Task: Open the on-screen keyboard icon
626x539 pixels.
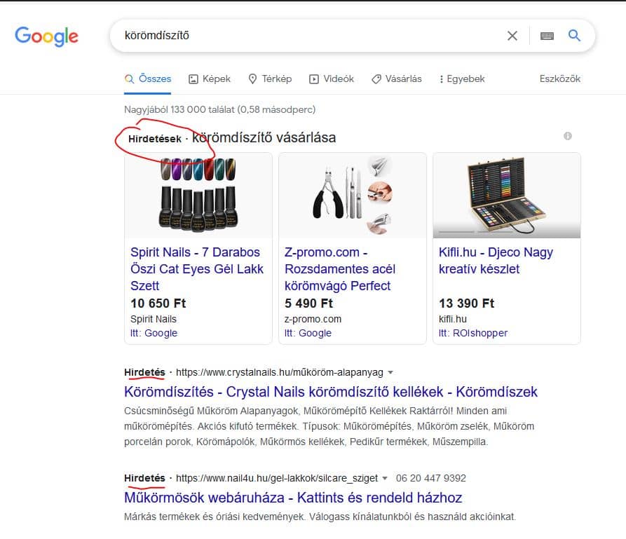Action: (x=546, y=36)
